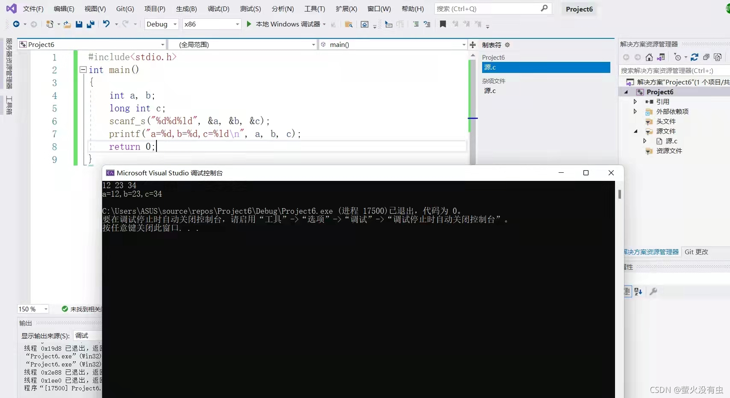730x398 pixels.
Task: Open the search magnifier icon in title bar
Action: click(x=544, y=9)
